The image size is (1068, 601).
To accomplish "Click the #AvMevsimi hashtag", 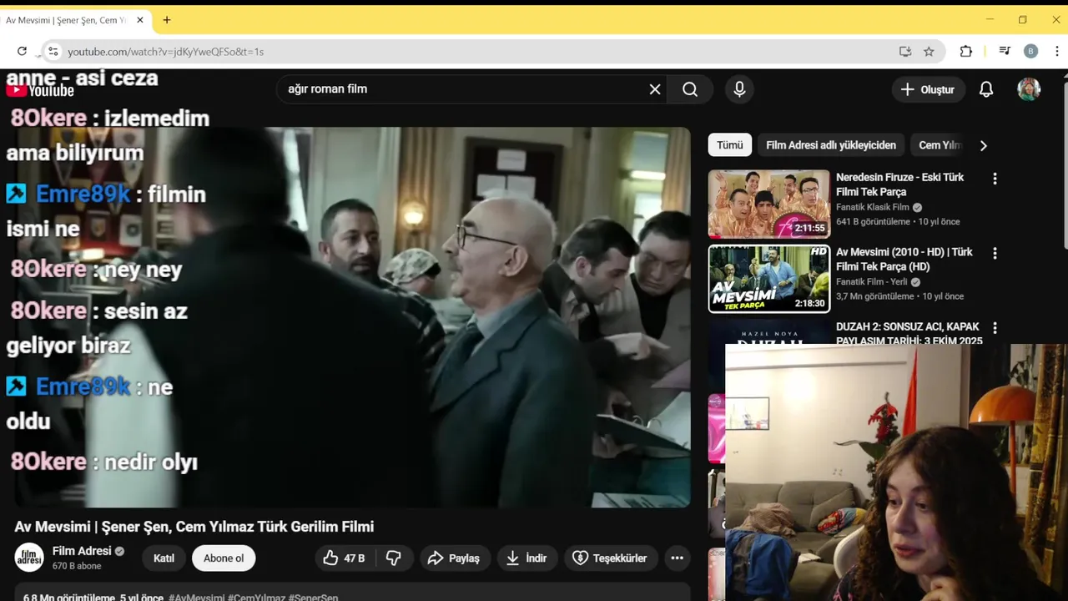I will coord(196,598).
